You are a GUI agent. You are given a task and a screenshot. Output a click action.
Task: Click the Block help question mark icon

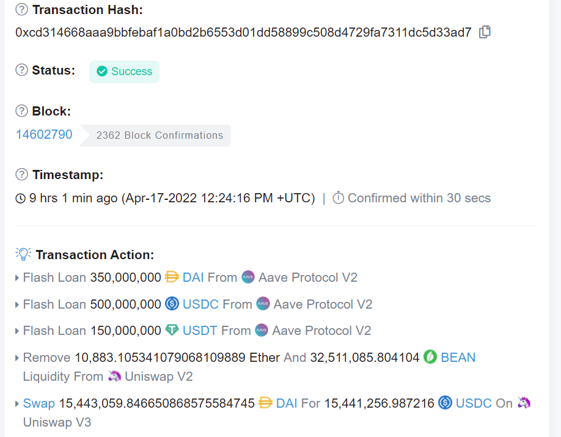[21, 111]
